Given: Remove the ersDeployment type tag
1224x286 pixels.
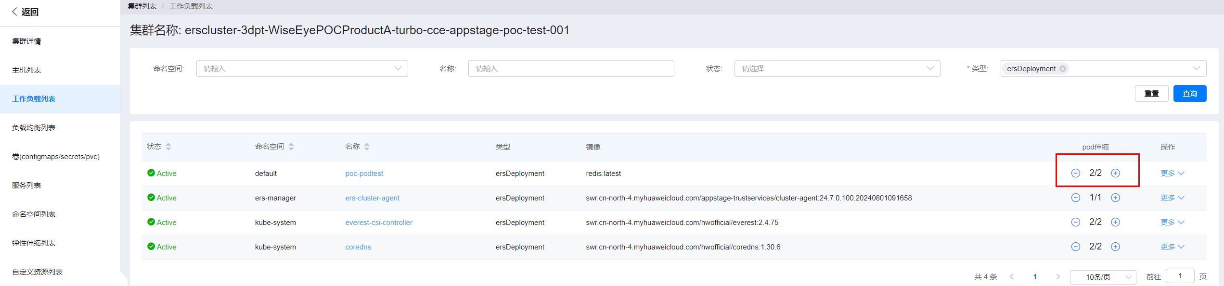Looking at the screenshot, I should pyautogui.click(x=1063, y=69).
